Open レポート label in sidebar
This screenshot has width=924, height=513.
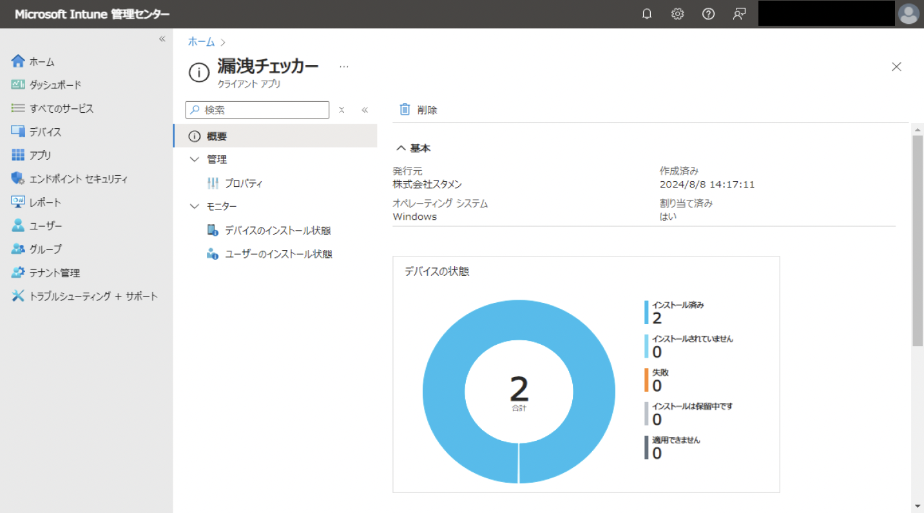(45, 202)
